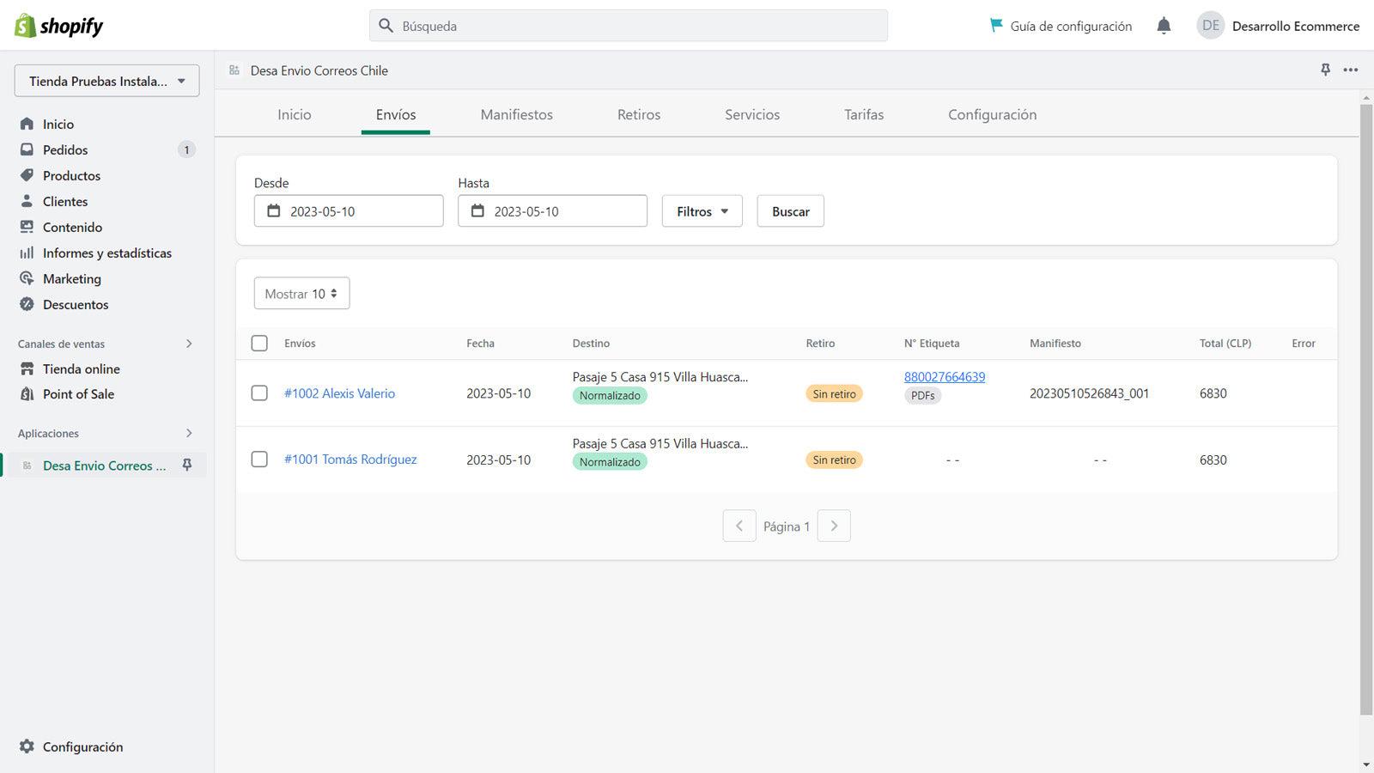
Task: Select checkbox for order #1002 Alexis Valerio
Action: (x=259, y=393)
